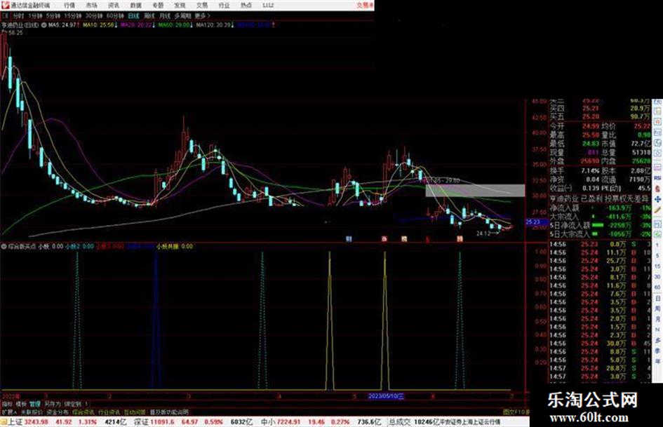Image resolution: width=663 pixels, height=427 pixels.
Task: Select the 周线 weekly period tab
Action: [149, 16]
